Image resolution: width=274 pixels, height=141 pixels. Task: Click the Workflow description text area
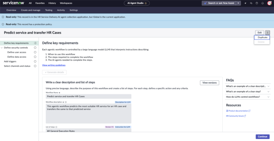89,114
